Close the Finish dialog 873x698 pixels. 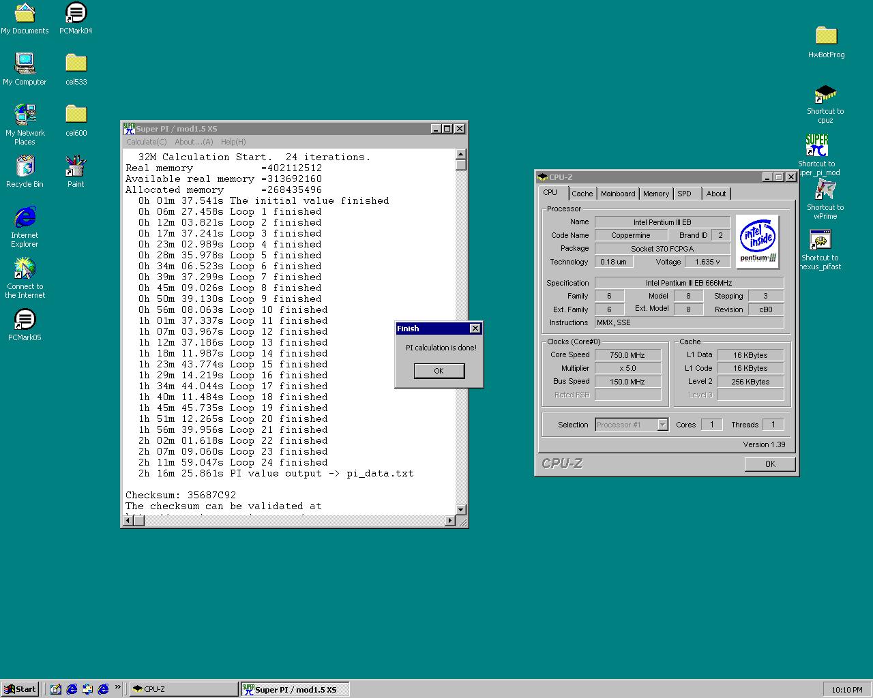(x=475, y=329)
